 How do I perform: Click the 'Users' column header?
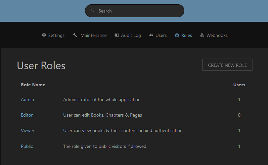click(x=239, y=85)
